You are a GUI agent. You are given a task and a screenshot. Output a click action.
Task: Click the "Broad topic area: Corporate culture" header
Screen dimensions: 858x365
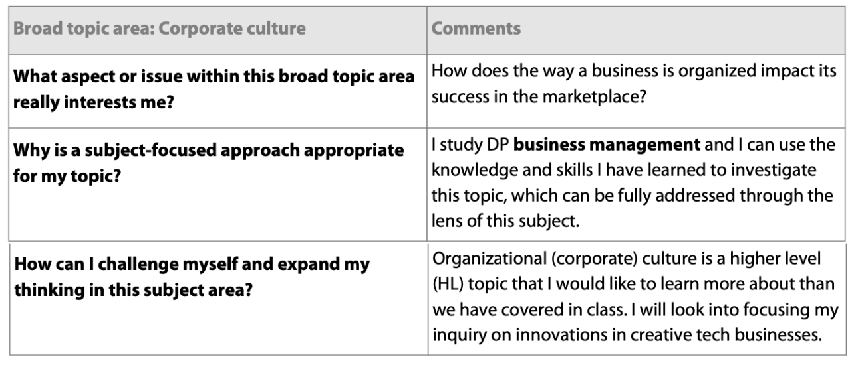point(160,30)
